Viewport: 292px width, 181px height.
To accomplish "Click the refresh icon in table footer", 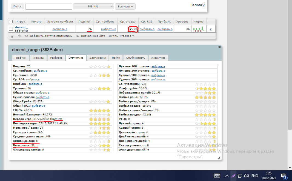I will [x=19, y=36].
